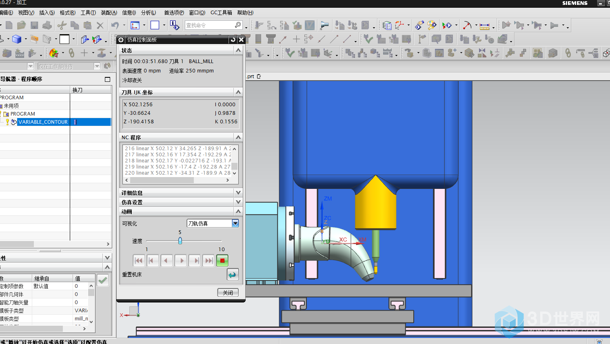610x344 pixels.
Task: Expand the 详细信息 section
Action: click(x=238, y=193)
